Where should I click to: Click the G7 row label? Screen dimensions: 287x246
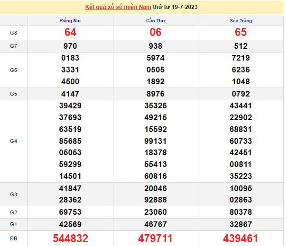[14, 46]
